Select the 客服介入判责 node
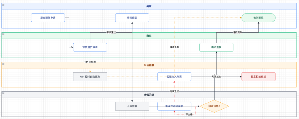Image resolution: width=299 pixels, height=119 pixels. (174, 77)
